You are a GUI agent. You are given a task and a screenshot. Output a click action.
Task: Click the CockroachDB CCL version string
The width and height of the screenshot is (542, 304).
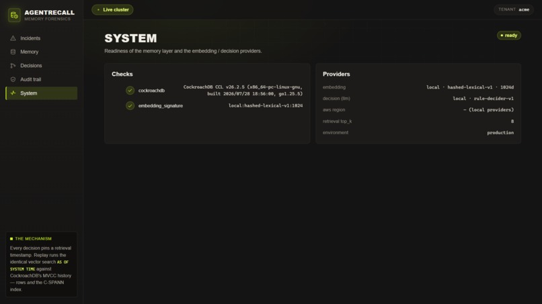tap(243, 91)
